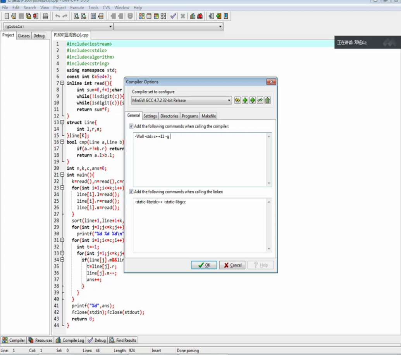Image resolution: width=401 pixels, height=355 pixels.
Task: Click the rename compiler set icon
Action: click(x=260, y=100)
